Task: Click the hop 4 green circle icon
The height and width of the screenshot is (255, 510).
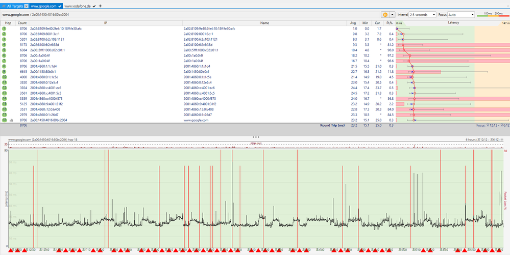Action: [x=4, y=44]
